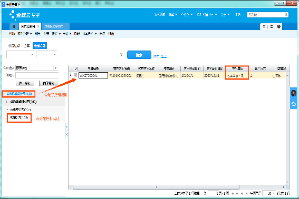This screenshot has width=299, height=199.
Task: Select the blue highlighted root organization node
Action: (x=20, y=94)
